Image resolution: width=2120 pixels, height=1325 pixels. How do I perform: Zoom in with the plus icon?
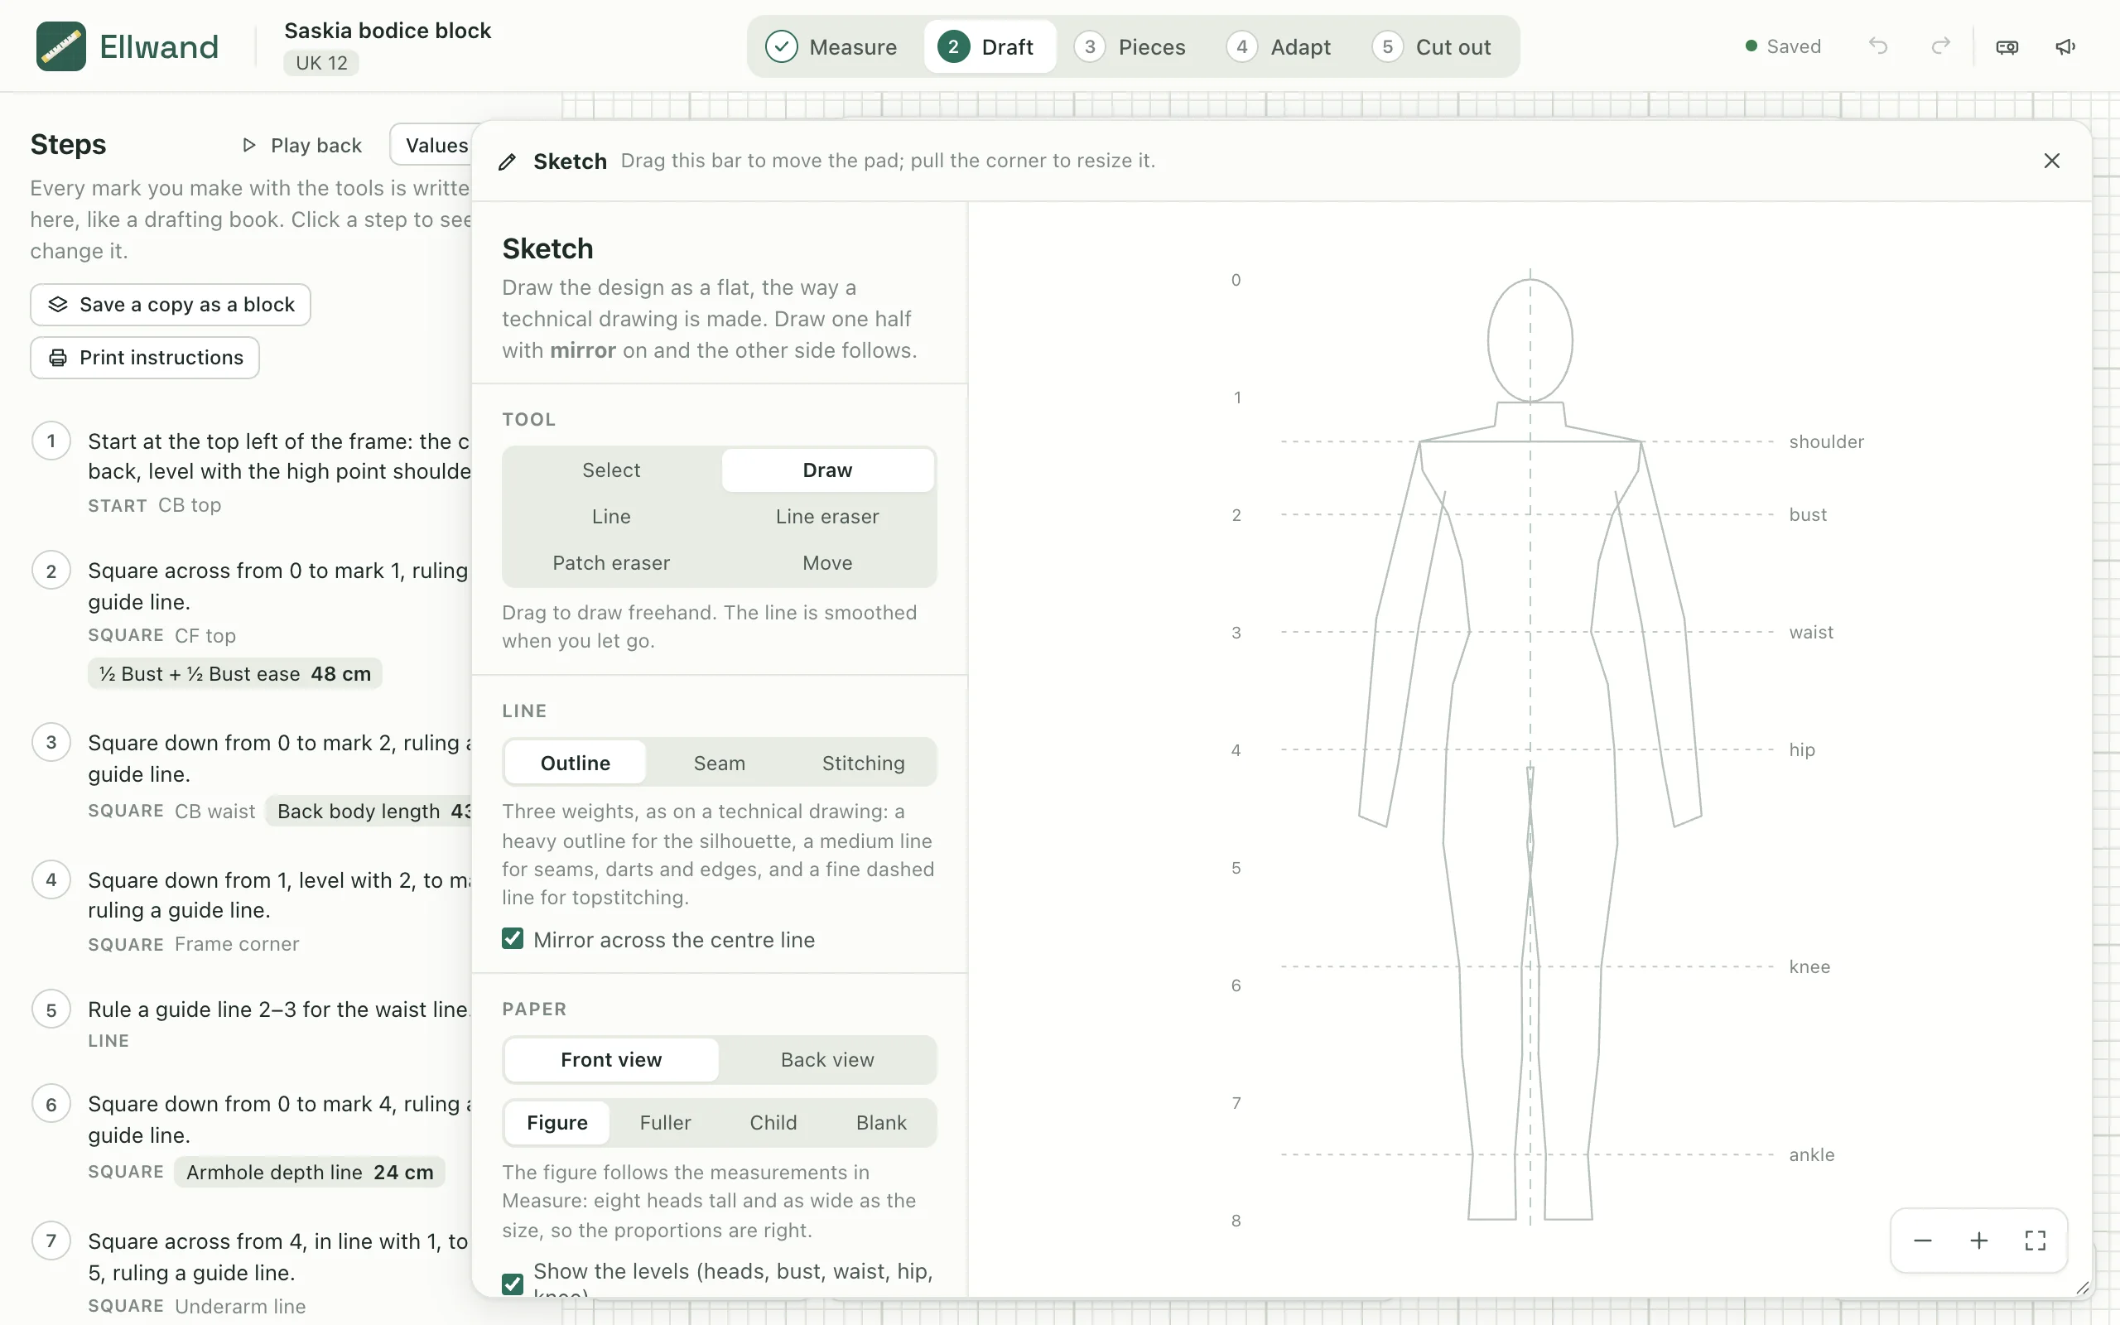coord(1979,1240)
